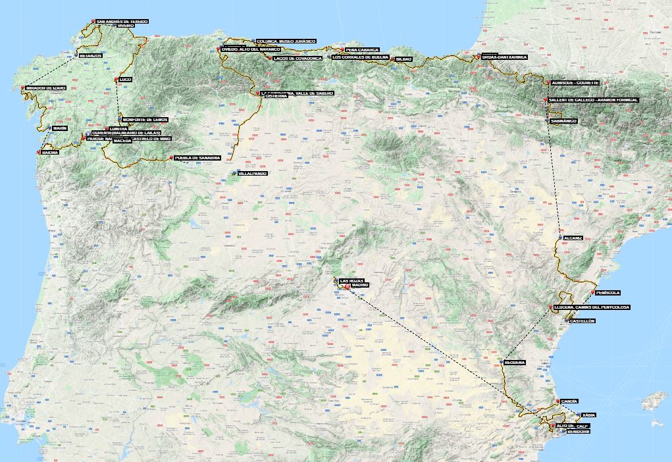
Task: Select the red marker at Bilbao
Action: click(x=392, y=59)
